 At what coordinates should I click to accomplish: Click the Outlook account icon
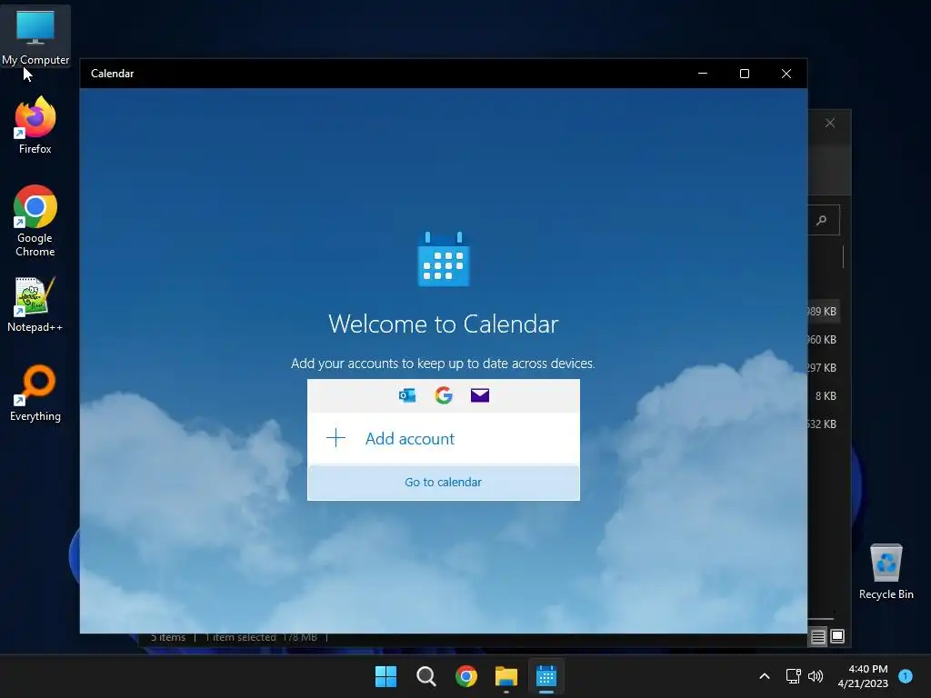click(x=407, y=395)
